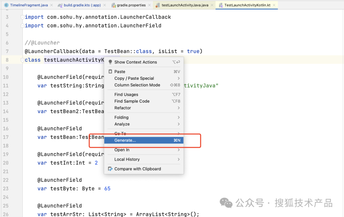Open the build.gradle.kts (:app) tab

tap(82, 5)
